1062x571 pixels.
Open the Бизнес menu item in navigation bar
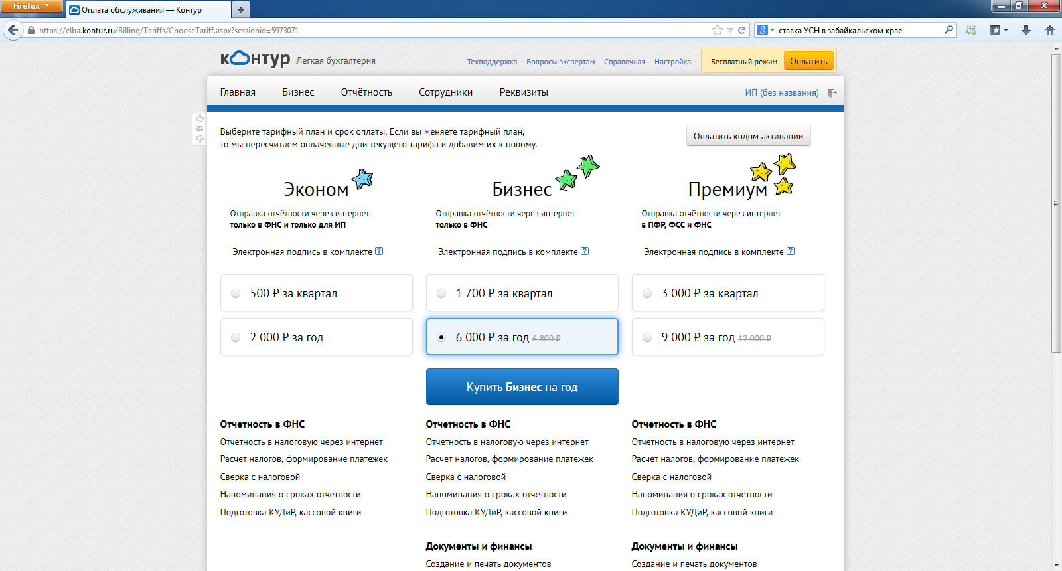[x=298, y=92]
